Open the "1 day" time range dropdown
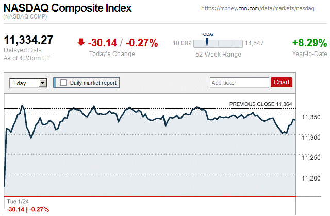Screen dimensions: 330x216 pyautogui.click(x=28, y=82)
